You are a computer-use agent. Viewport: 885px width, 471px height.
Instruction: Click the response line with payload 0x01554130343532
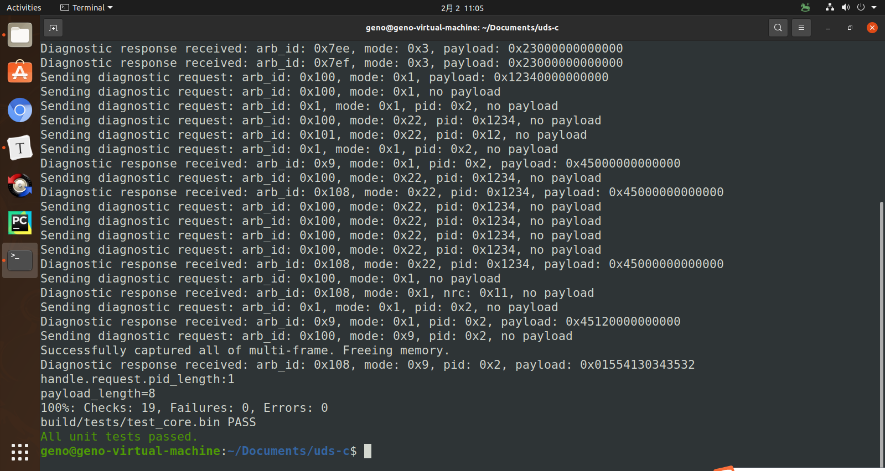click(368, 365)
